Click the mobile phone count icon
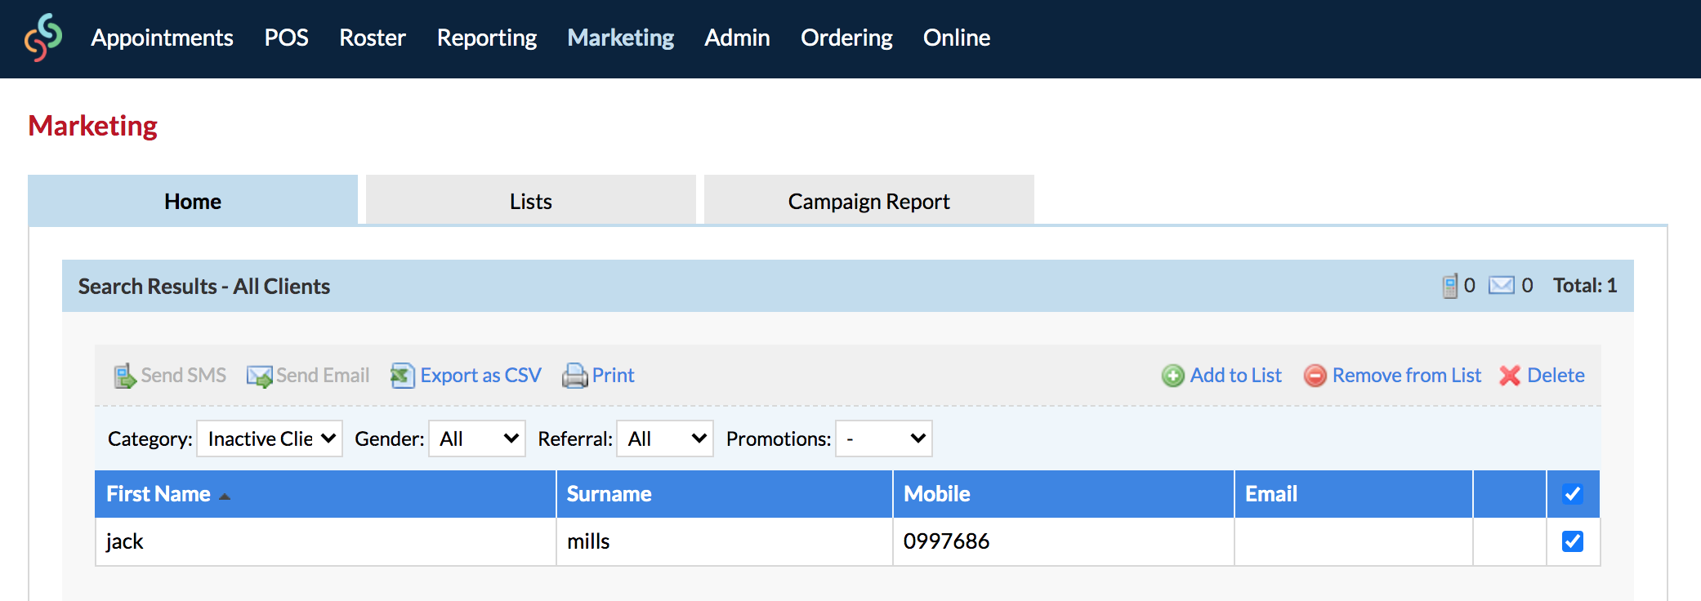This screenshot has height=601, width=1701. 1450,286
